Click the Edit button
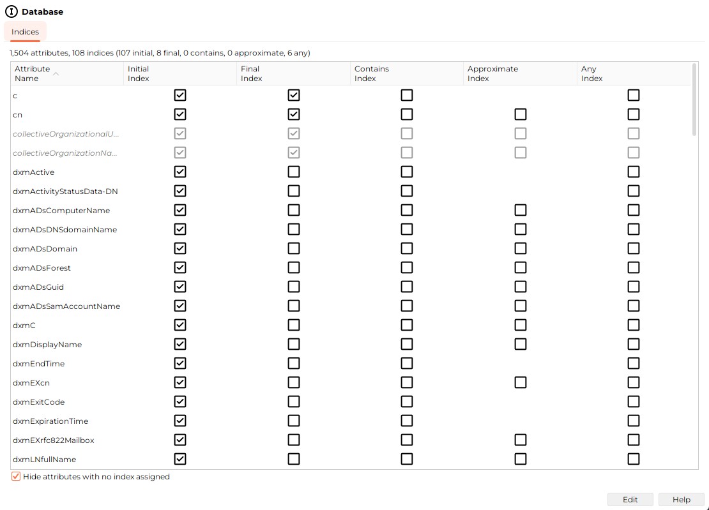709x510 pixels. (x=630, y=499)
